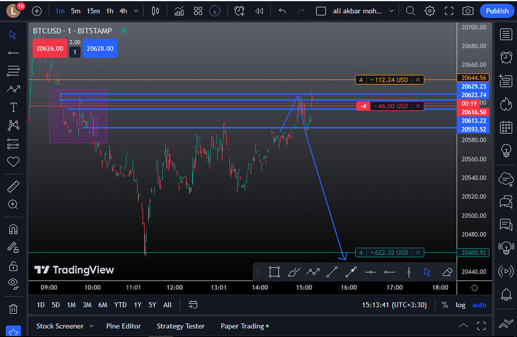Set chart range to YTD
The height and width of the screenshot is (337, 517).
pyautogui.click(x=120, y=305)
